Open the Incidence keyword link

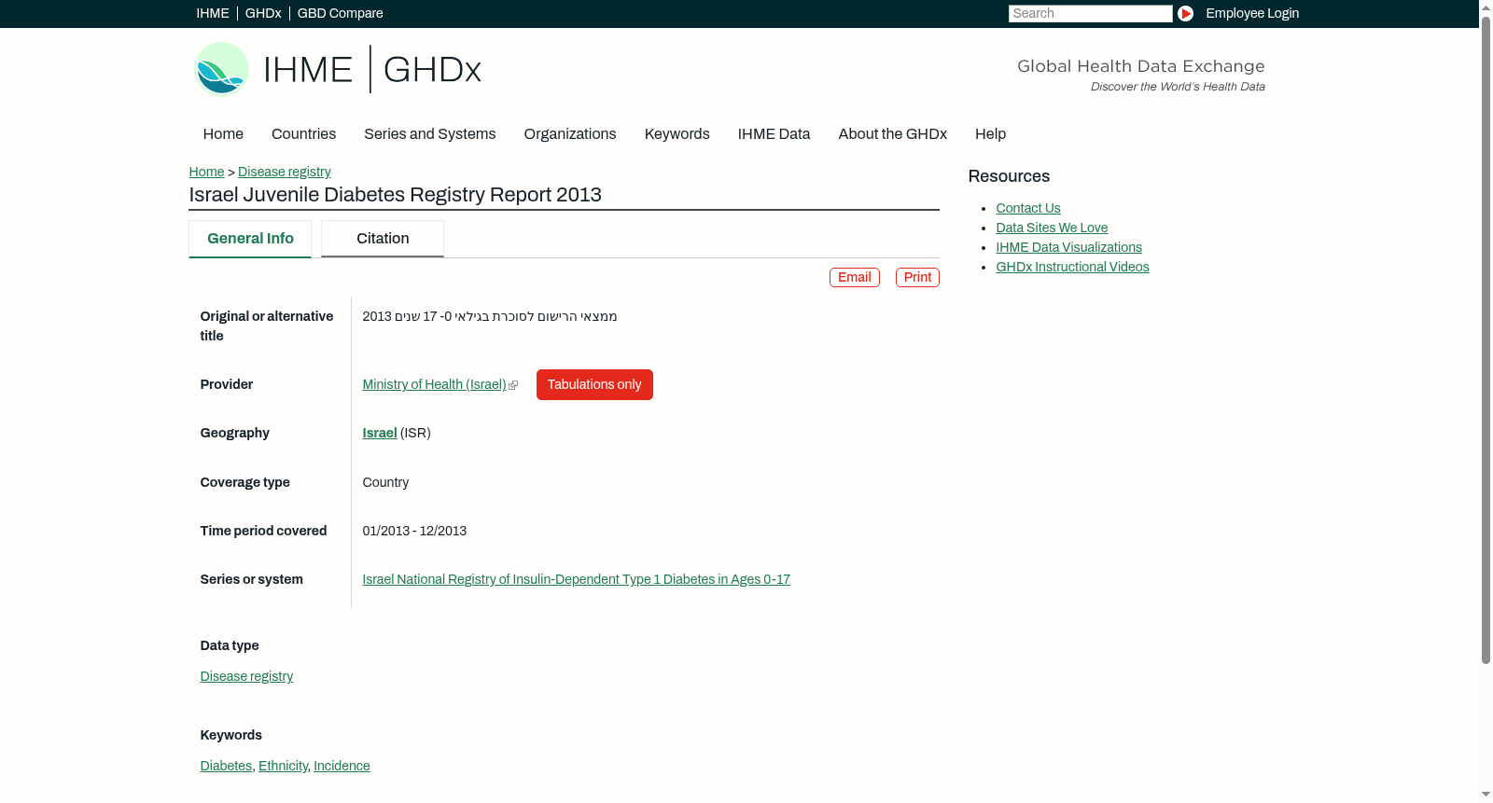click(342, 766)
